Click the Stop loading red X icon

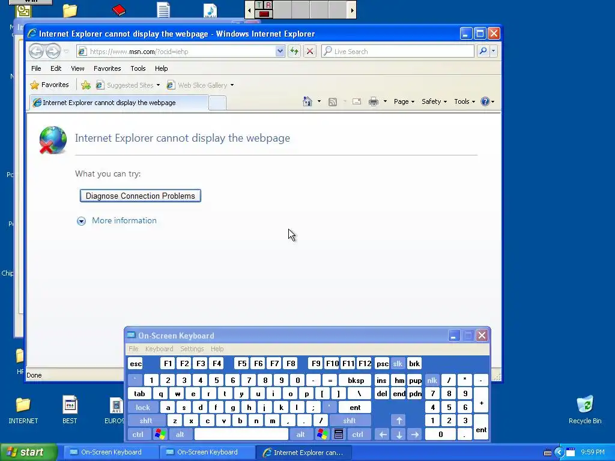tap(310, 51)
